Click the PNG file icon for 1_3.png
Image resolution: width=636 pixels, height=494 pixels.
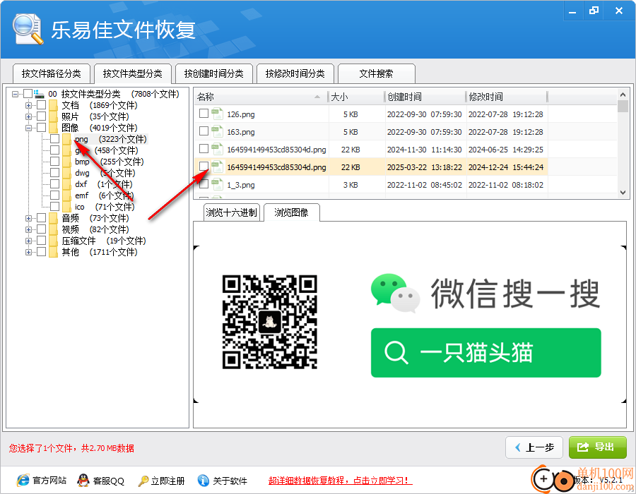(x=218, y=185)
